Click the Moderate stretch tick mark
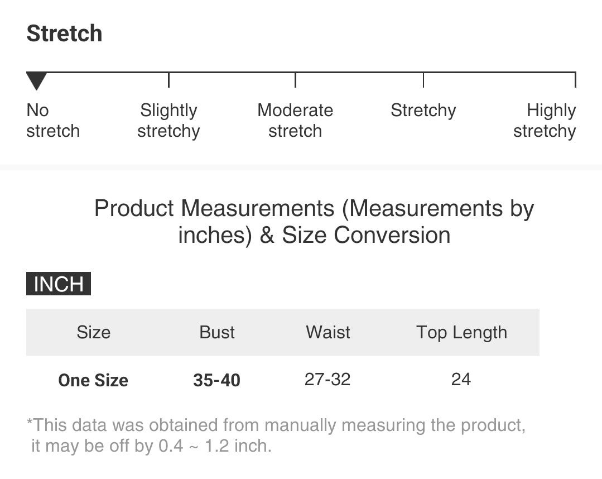This screenshot has width=602, height=479. coord(295,80)
